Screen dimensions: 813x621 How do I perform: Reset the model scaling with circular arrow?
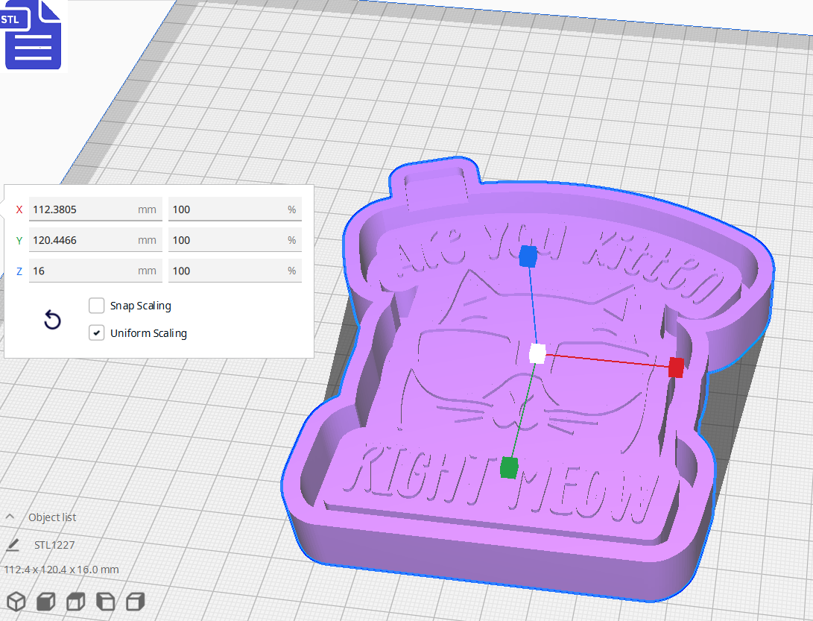pos(52,319)
